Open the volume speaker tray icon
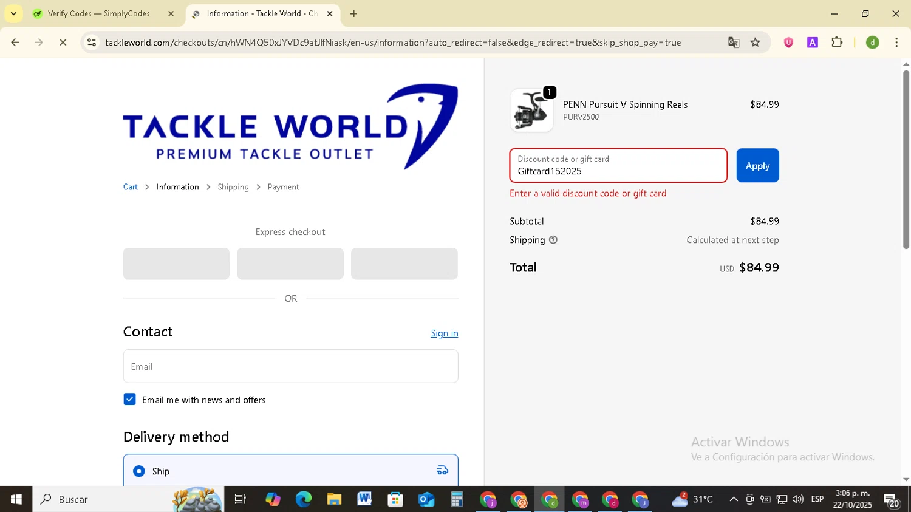 [798, 499]
